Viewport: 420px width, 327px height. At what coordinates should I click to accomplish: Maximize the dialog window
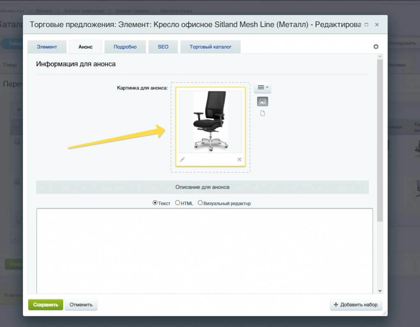[366, 25]
